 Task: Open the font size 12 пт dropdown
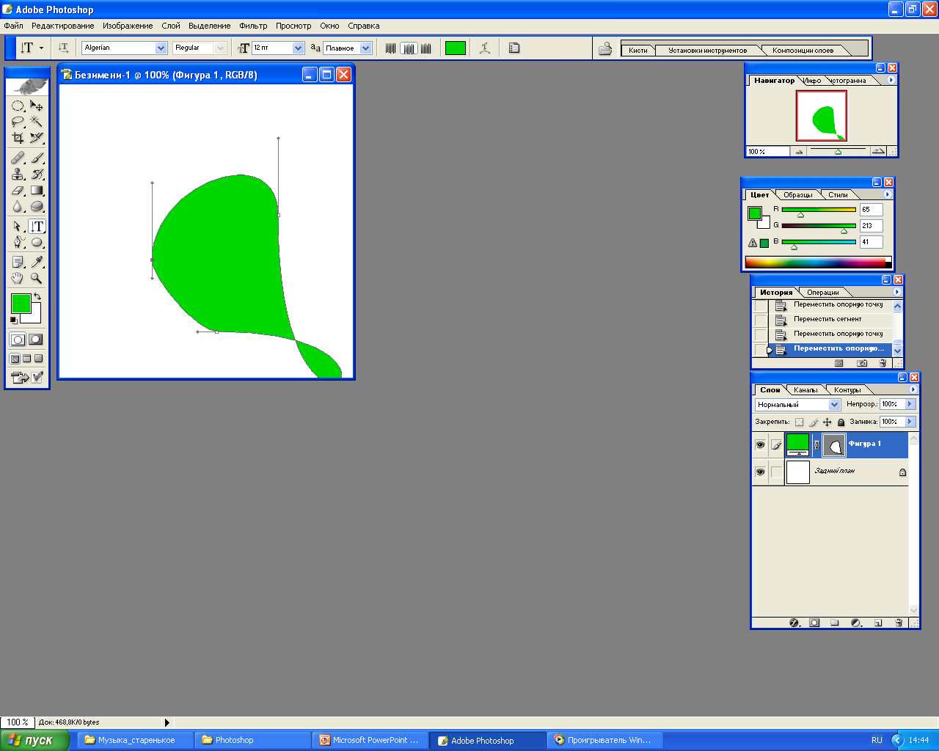[x=298, y=48]
